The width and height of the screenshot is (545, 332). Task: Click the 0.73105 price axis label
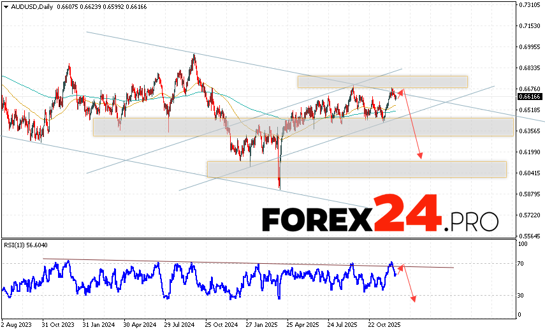pos(530,5)
